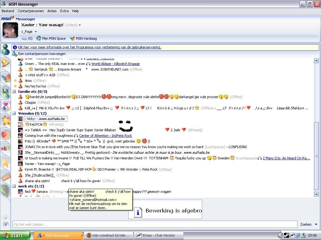321x240 pixels.
Task: Click the Programma voor verbetering info link
Action: pyautogui.click(x=89, y=47)
